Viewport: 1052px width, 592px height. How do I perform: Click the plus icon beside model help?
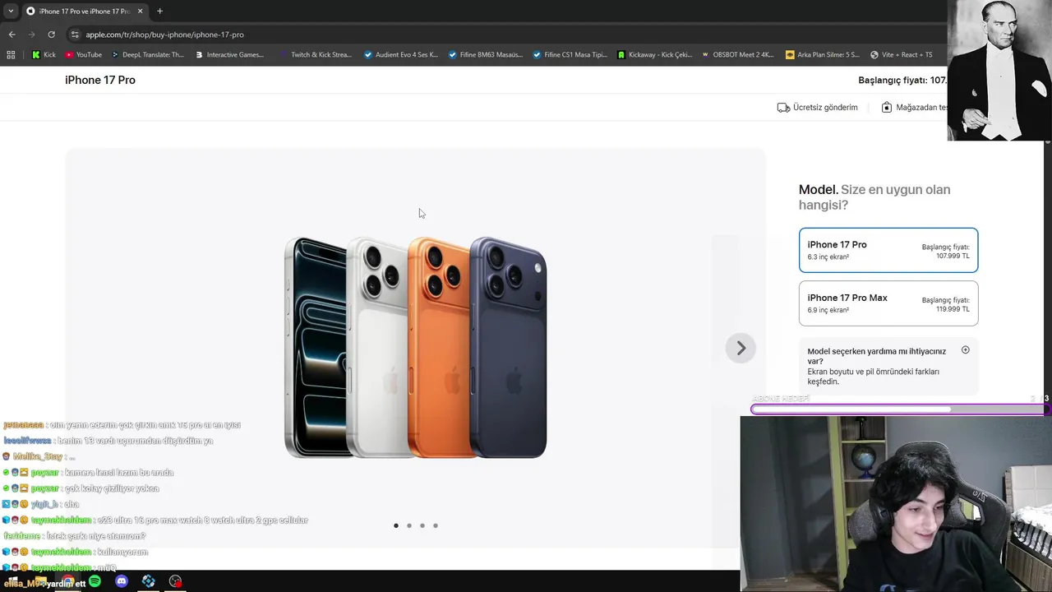tap(966, 350)
